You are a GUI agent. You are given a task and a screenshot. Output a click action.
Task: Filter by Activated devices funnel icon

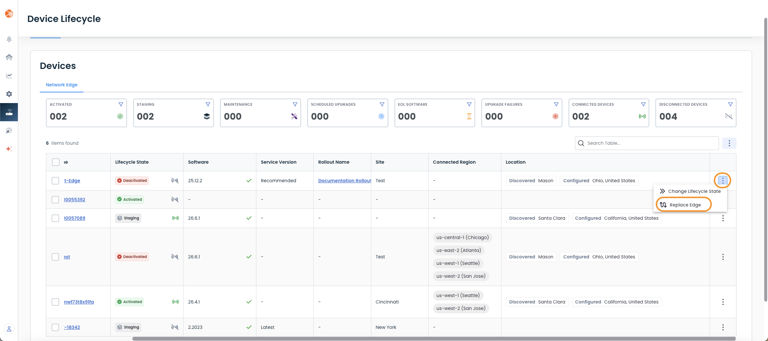pyautogui.click(x=121, y=104)
